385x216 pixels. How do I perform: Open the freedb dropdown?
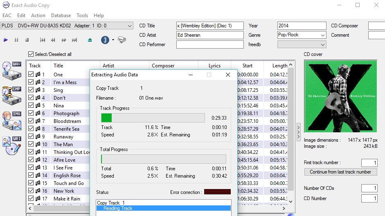tap(323, 45)
